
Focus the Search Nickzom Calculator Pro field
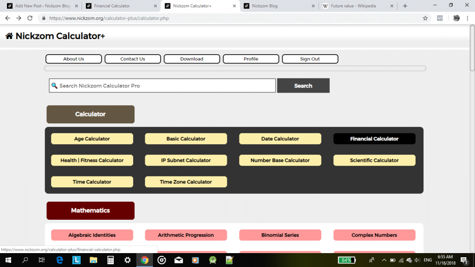click(162, 86)
